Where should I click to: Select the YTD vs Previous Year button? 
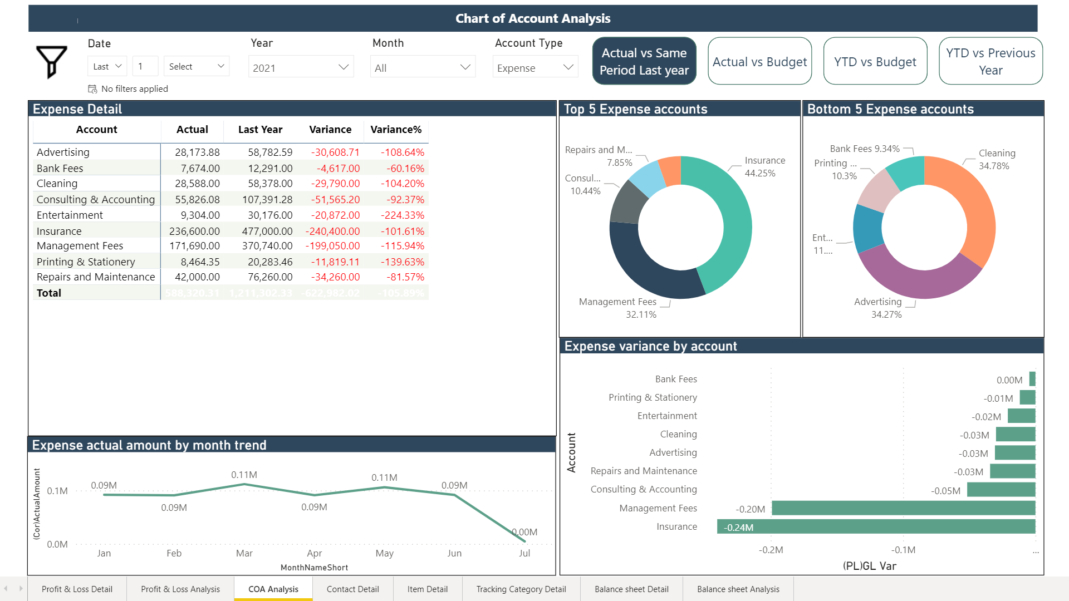pyautogui.click(x=990, y=61)
